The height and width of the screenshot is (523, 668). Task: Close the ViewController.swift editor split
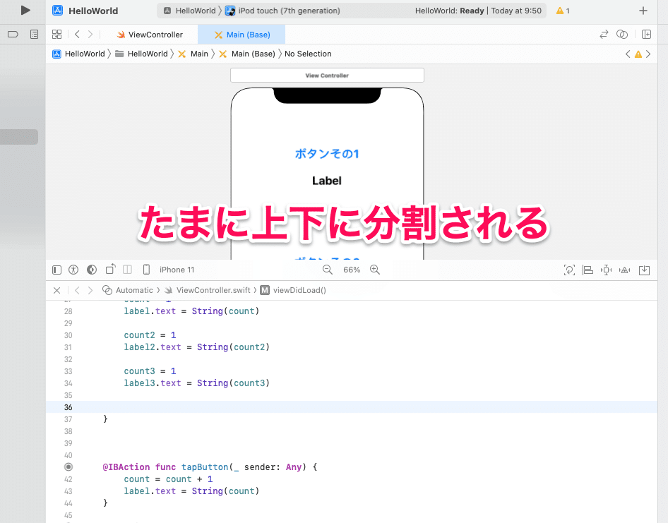click(57, 290)
